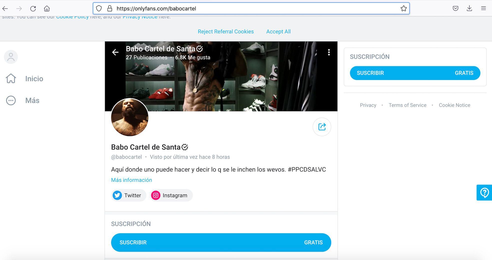Click Reject Referral Cookies
Screen dimensions: 492x260
(x=226, y=31)
